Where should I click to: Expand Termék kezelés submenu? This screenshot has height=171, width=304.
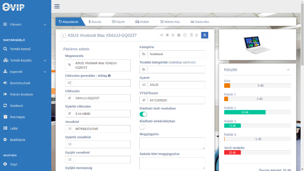pos(25,60)
